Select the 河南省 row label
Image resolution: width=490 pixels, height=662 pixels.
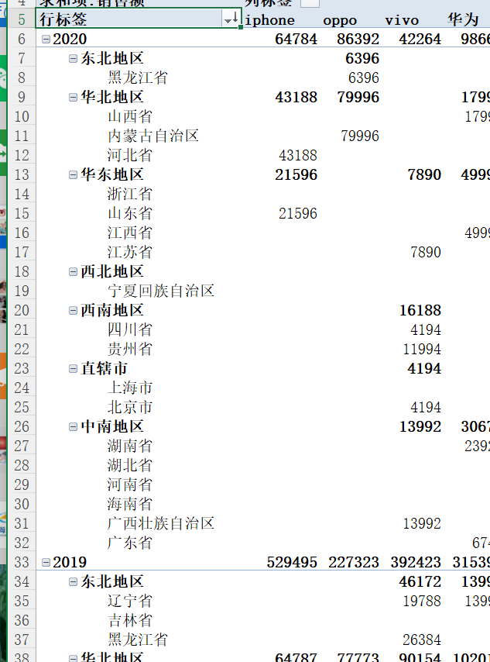tap(129, 485)
